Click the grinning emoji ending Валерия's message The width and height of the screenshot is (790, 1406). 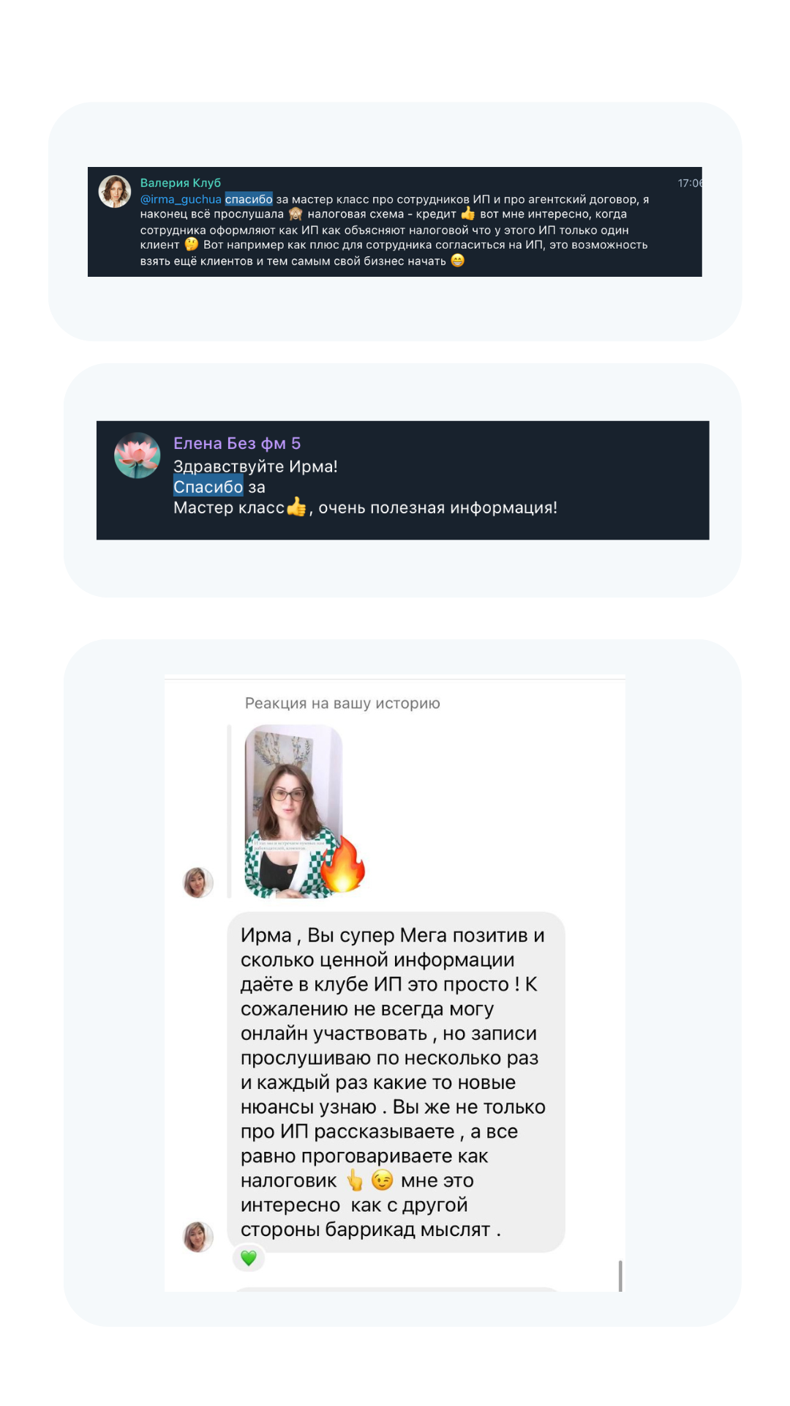coord(458,261)
